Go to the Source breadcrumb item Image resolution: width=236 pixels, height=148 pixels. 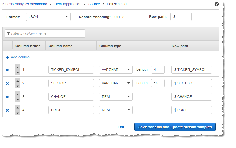click(94, 4)
